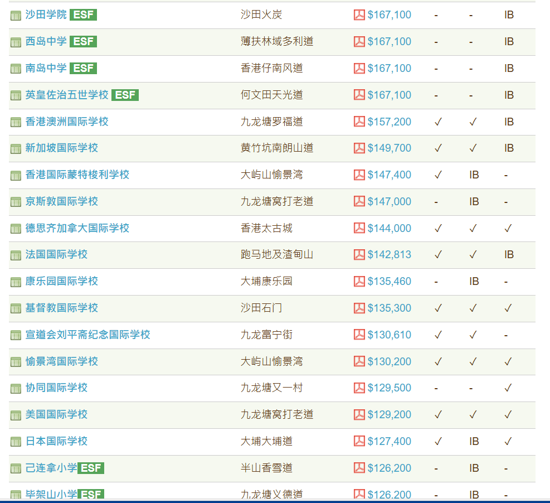Select the address 黄竹坑南朗山道

point(277,148)
